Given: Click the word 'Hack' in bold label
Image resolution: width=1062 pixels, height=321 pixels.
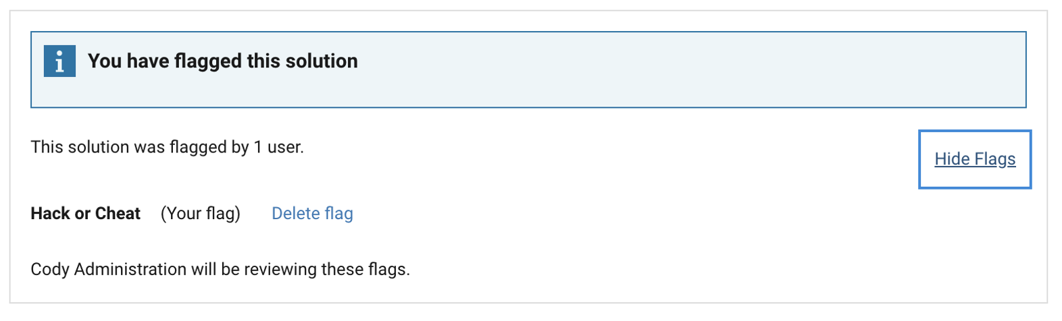Looking at the screenshot, I should (x=50, y=214).
